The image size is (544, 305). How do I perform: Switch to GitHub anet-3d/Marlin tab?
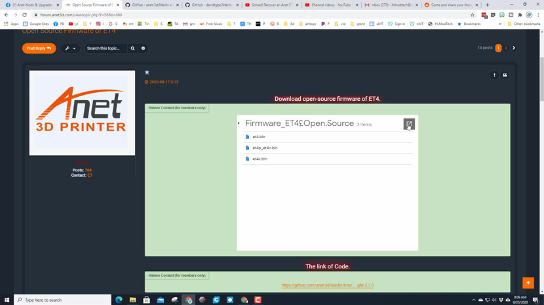pos(152,5)
